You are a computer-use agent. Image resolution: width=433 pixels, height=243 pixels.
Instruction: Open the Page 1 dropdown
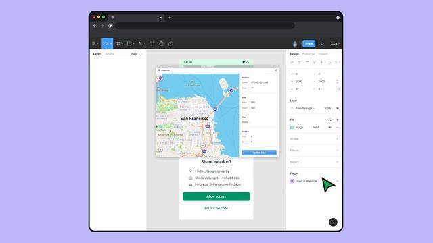(137, 54)
